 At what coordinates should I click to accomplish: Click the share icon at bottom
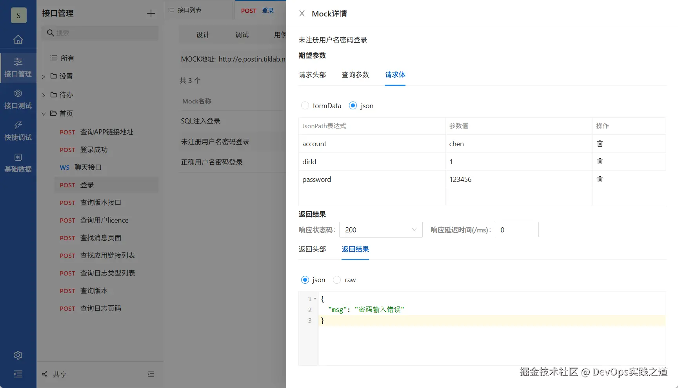click(45, 374)
